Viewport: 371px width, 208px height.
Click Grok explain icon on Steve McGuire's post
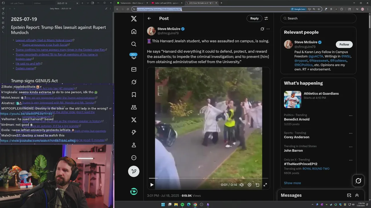[x=262, y=29]
